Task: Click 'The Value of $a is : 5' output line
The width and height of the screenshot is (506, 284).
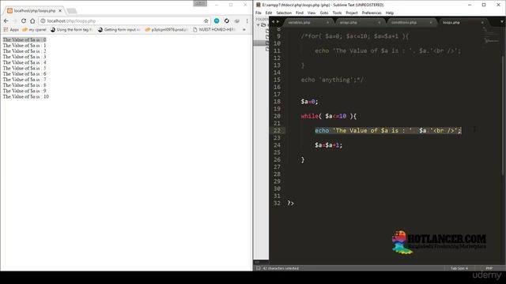Action: (25, 68)
